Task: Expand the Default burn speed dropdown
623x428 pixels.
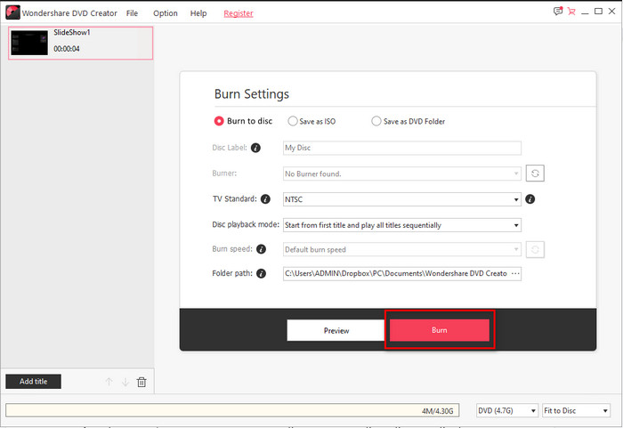Action: [402, 249]
